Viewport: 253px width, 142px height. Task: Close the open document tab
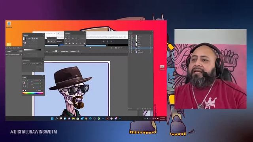21,54
